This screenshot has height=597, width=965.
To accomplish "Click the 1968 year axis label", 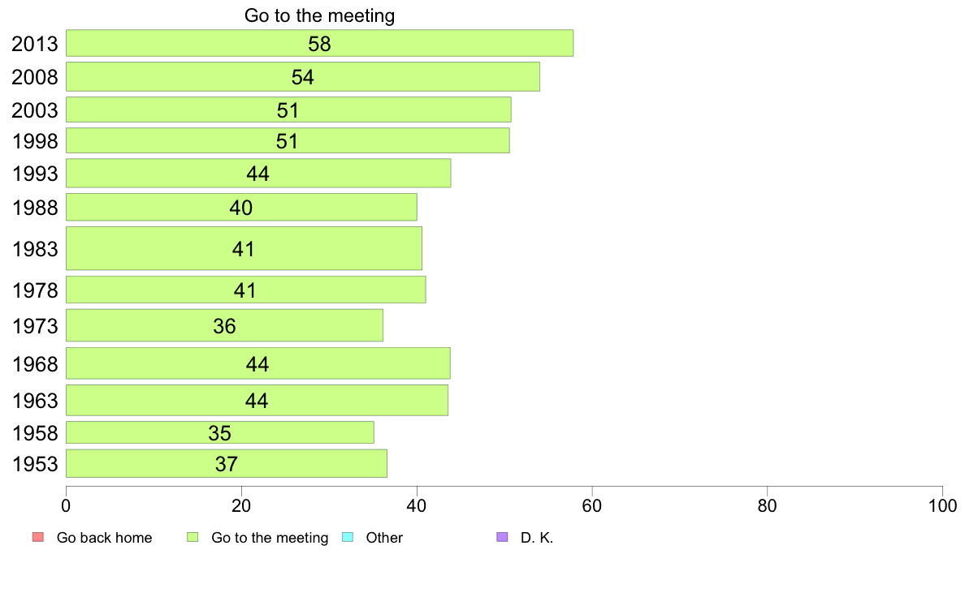I will pyautogui.click(x=35, y=364).
